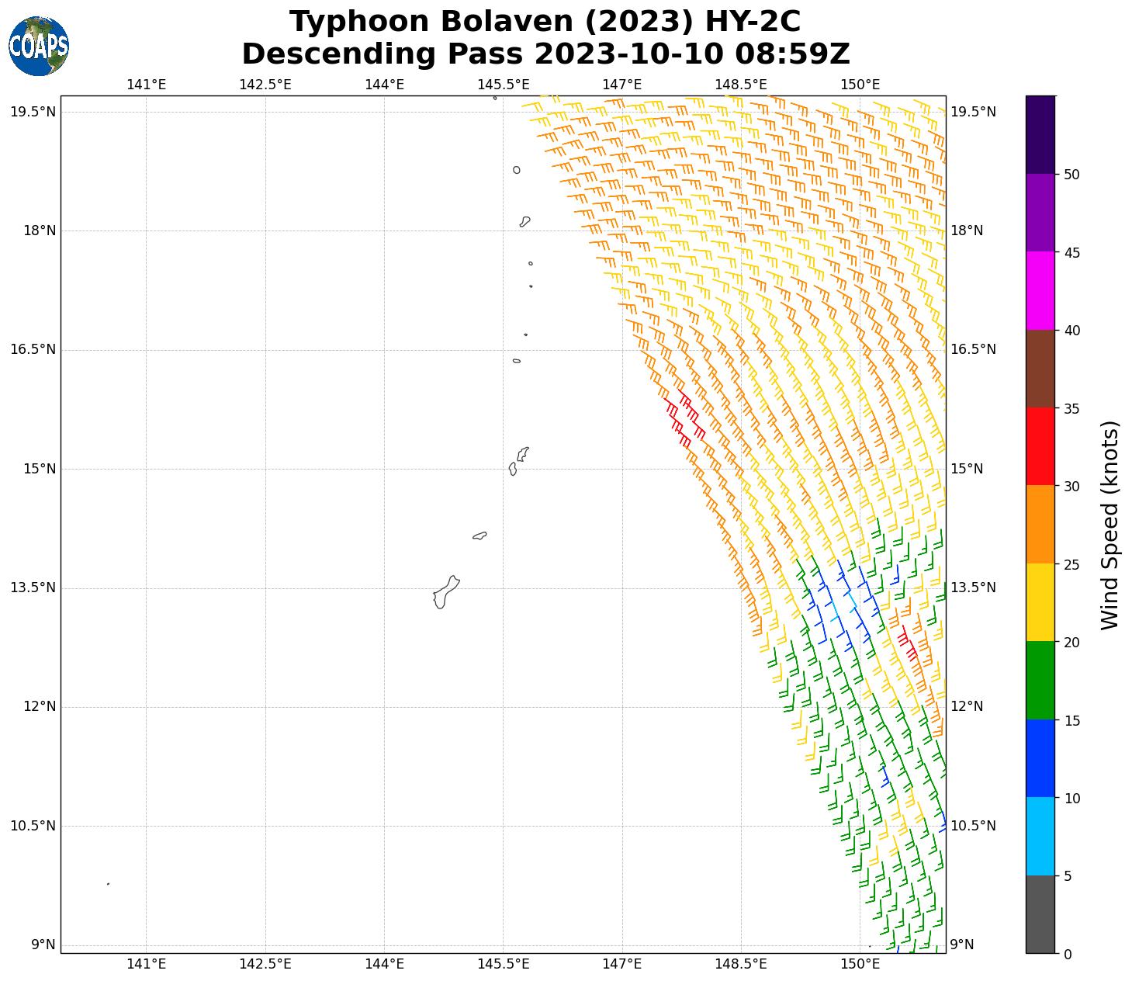This screenshot has width=1132, height=981.
Task: Click the COAPS globe logo
Action: click(39, 46)
